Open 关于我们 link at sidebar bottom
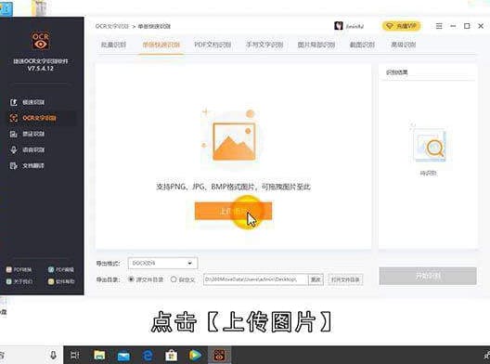 click(x=19, y=281)
